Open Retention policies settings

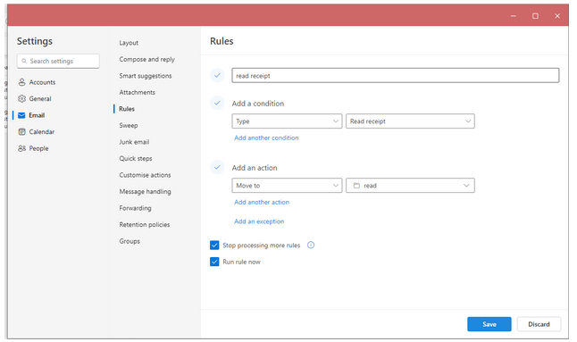point(145,225)
